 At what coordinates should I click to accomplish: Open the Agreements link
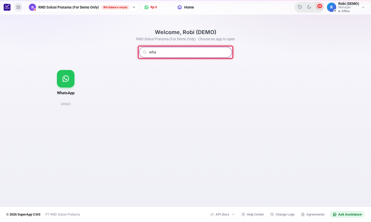[313, 215]
